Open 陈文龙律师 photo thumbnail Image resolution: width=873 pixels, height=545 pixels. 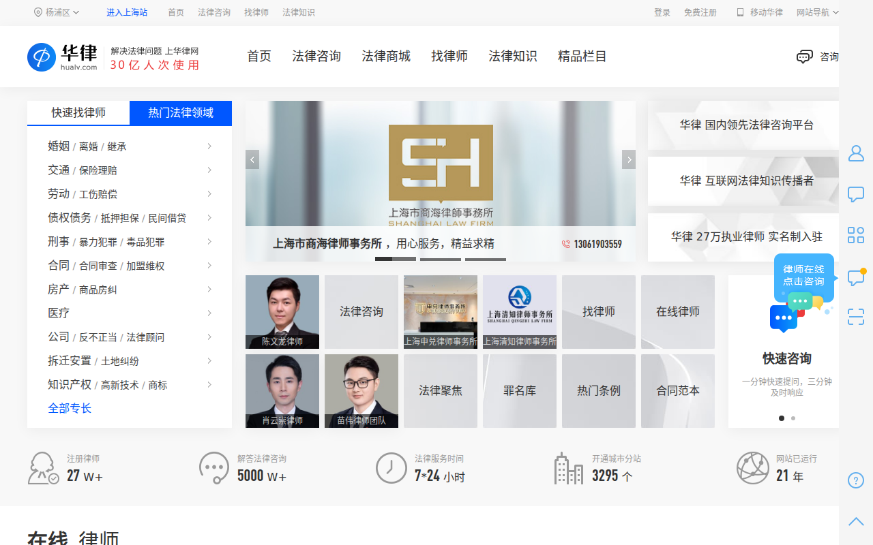click(x=282, y=312)
